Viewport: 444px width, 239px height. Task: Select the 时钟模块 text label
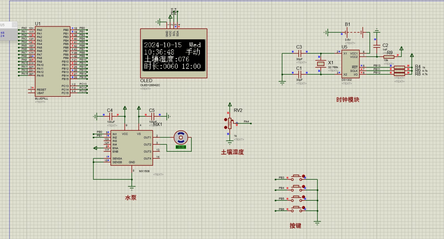tap(347, 100)
